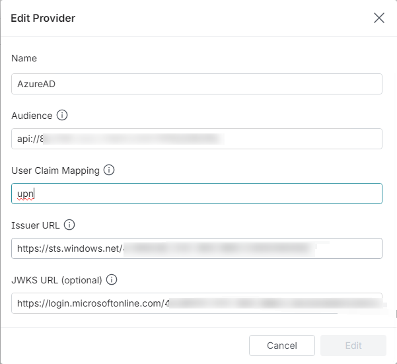
Task: Click the User Claim Mapping label
Action: [x=55, y=170]
